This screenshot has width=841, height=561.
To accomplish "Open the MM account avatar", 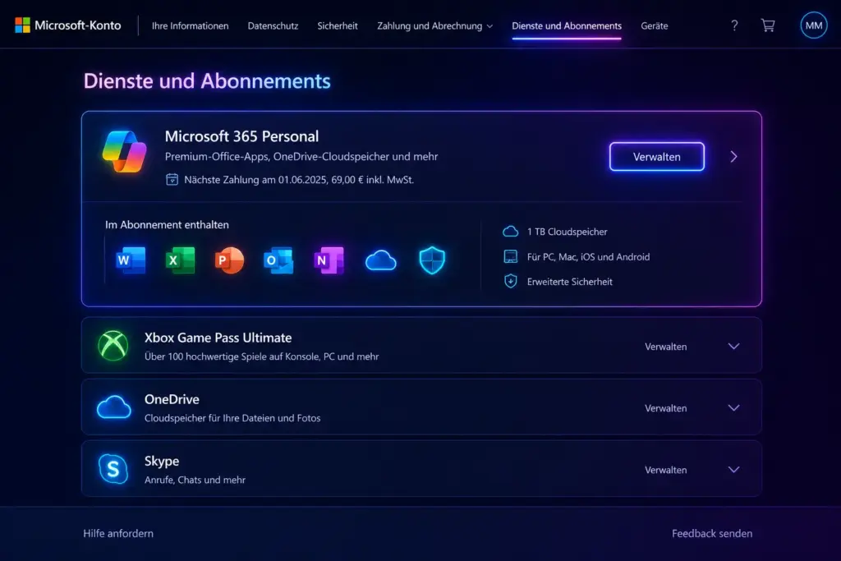I will tap(814, 25).
